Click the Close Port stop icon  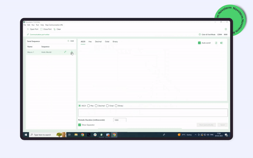pyautogui.click(x=41, y=29)
